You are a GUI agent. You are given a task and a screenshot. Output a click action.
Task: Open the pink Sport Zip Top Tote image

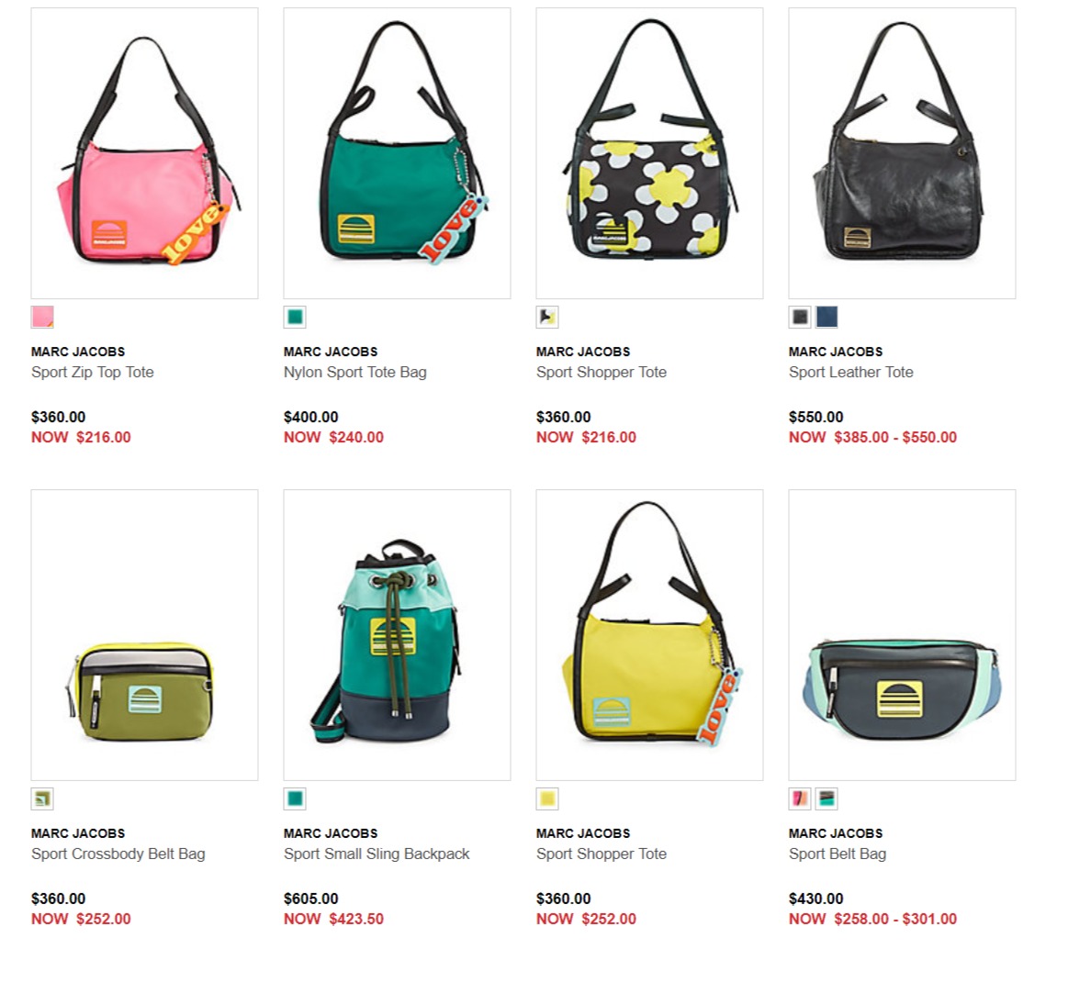145,153
